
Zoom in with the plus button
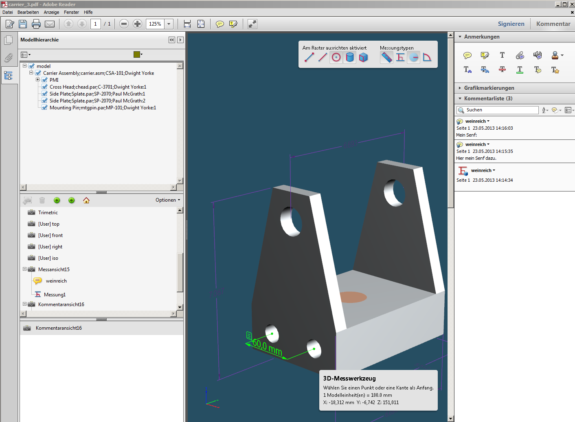pos(138,24)
